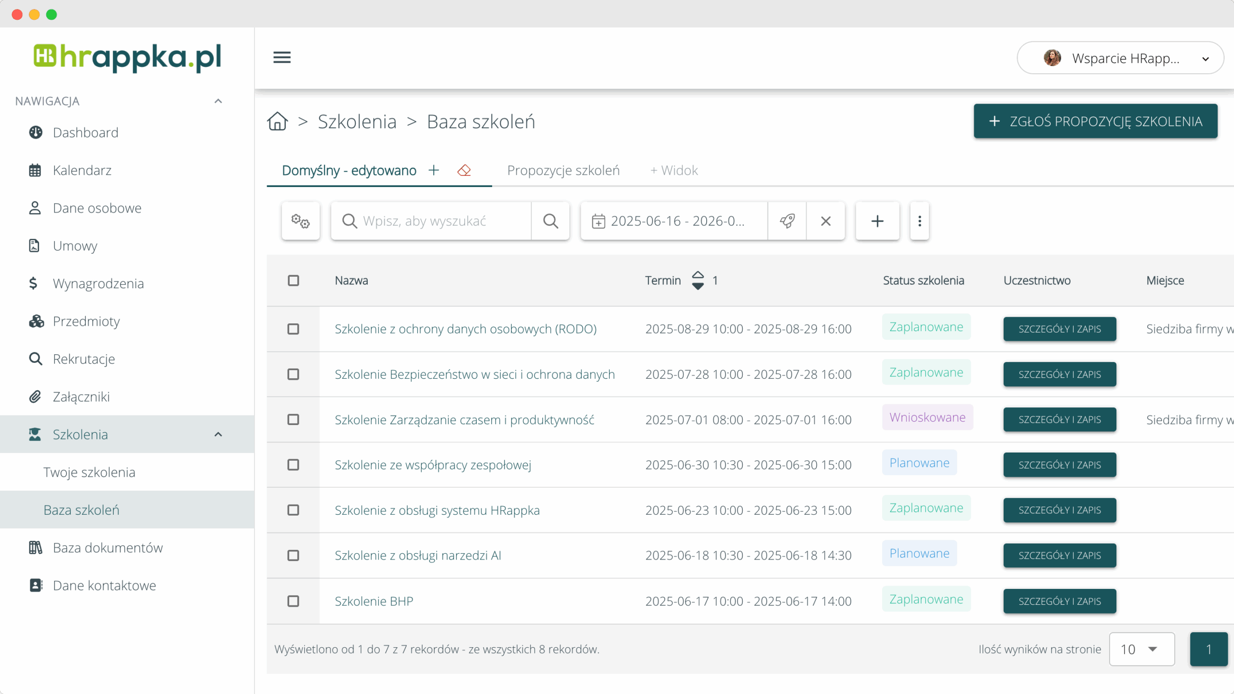The height and width of the screenshot is (694, 1234).
Task: Check the Szkolenie BHP row checkbox
Action: [x=293, y=601]
